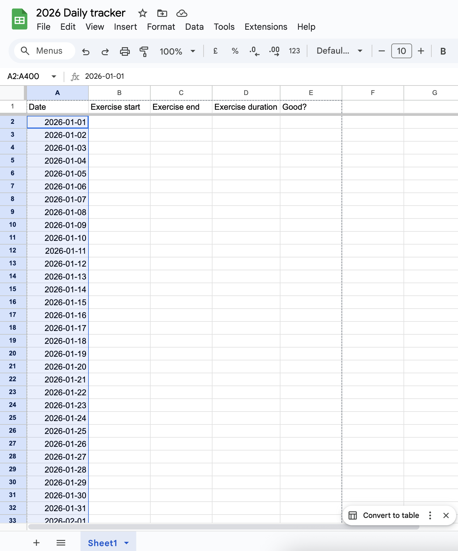Click decrease decimal places icon

(x=254, y=51)
